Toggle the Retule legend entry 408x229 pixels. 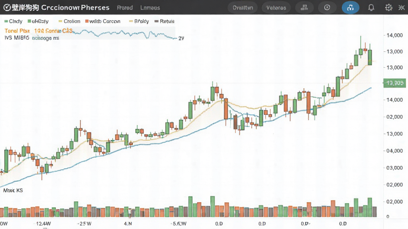click(x=165, y=21)
